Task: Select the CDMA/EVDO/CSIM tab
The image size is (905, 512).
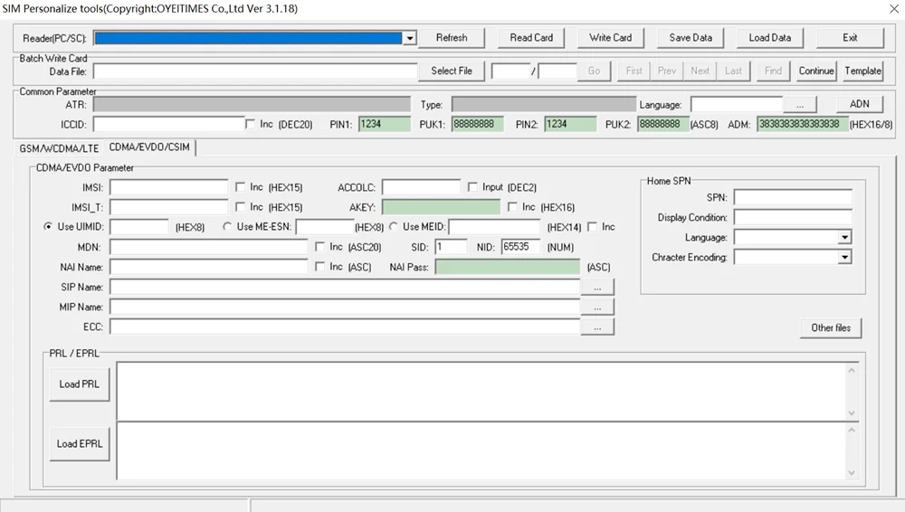Action: click(149, 147)
